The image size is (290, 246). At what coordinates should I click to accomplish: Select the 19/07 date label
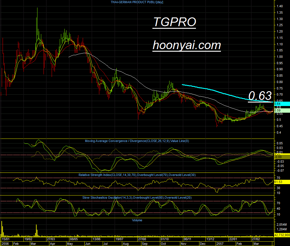pyautogui.click(x=119, y=239)
